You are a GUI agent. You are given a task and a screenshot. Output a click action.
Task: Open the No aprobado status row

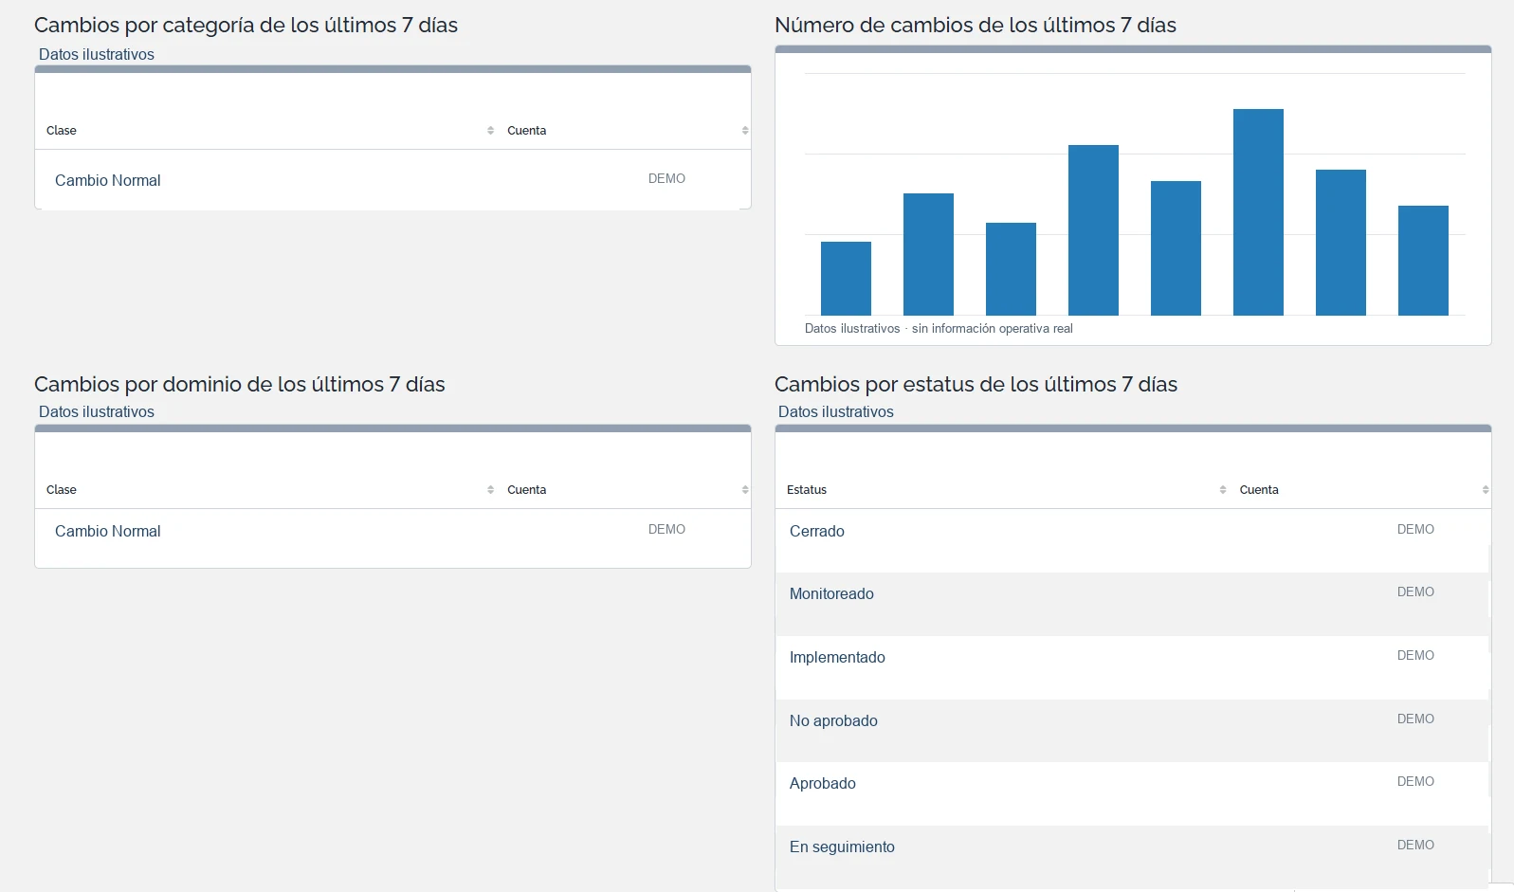point(1133,731)
